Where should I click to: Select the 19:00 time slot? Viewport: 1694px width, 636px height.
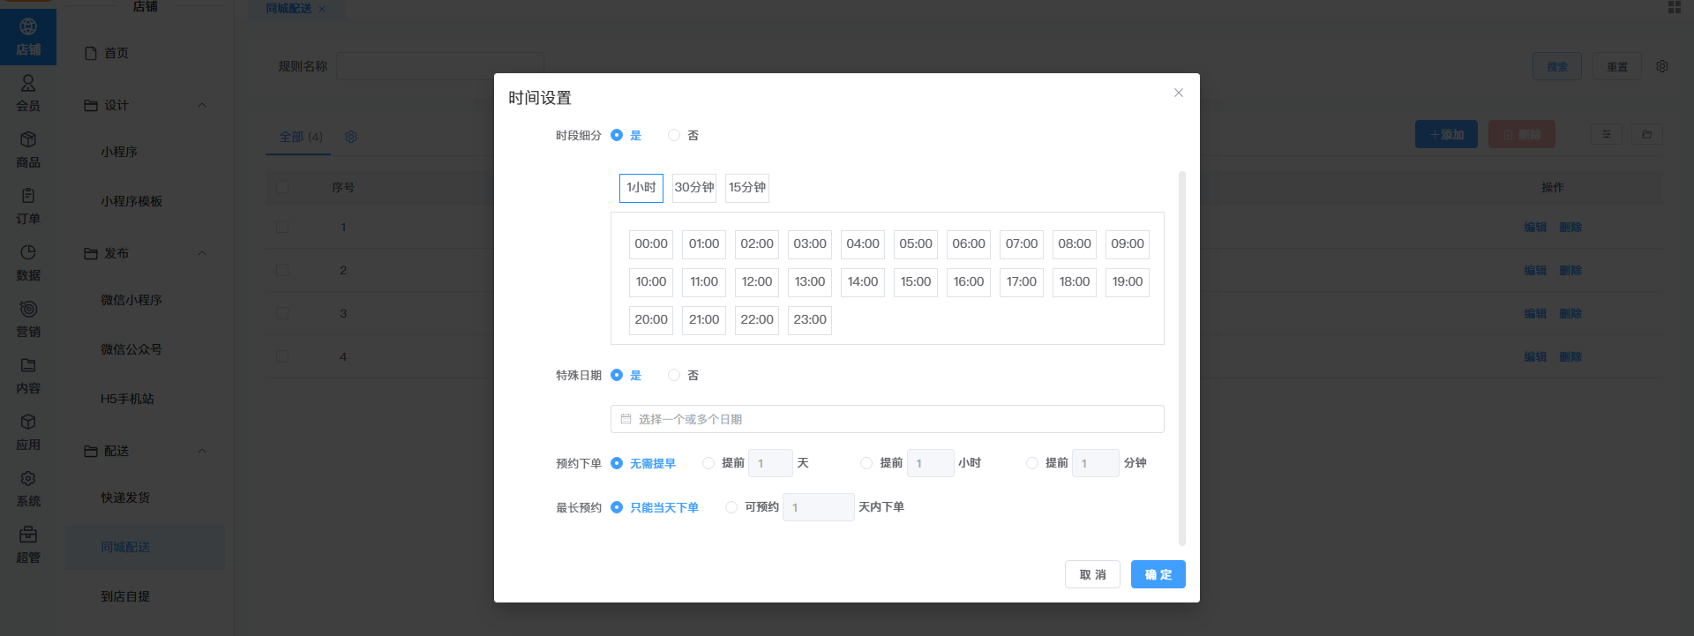[x=1128, y=282]
